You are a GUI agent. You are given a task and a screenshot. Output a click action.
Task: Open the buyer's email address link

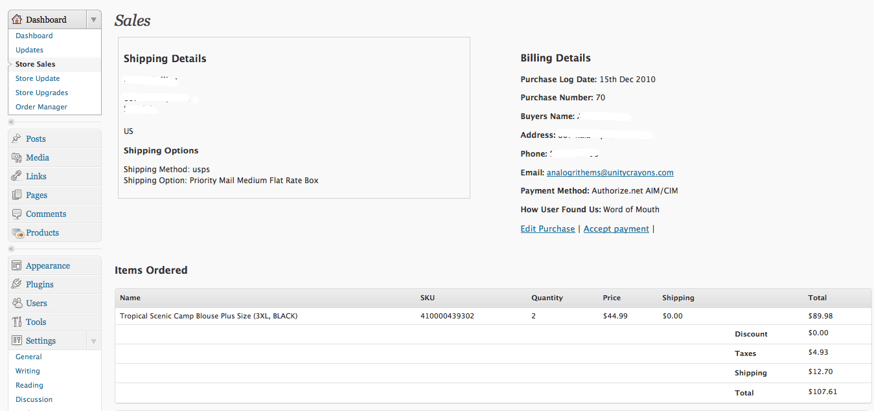tap(610, 173)
